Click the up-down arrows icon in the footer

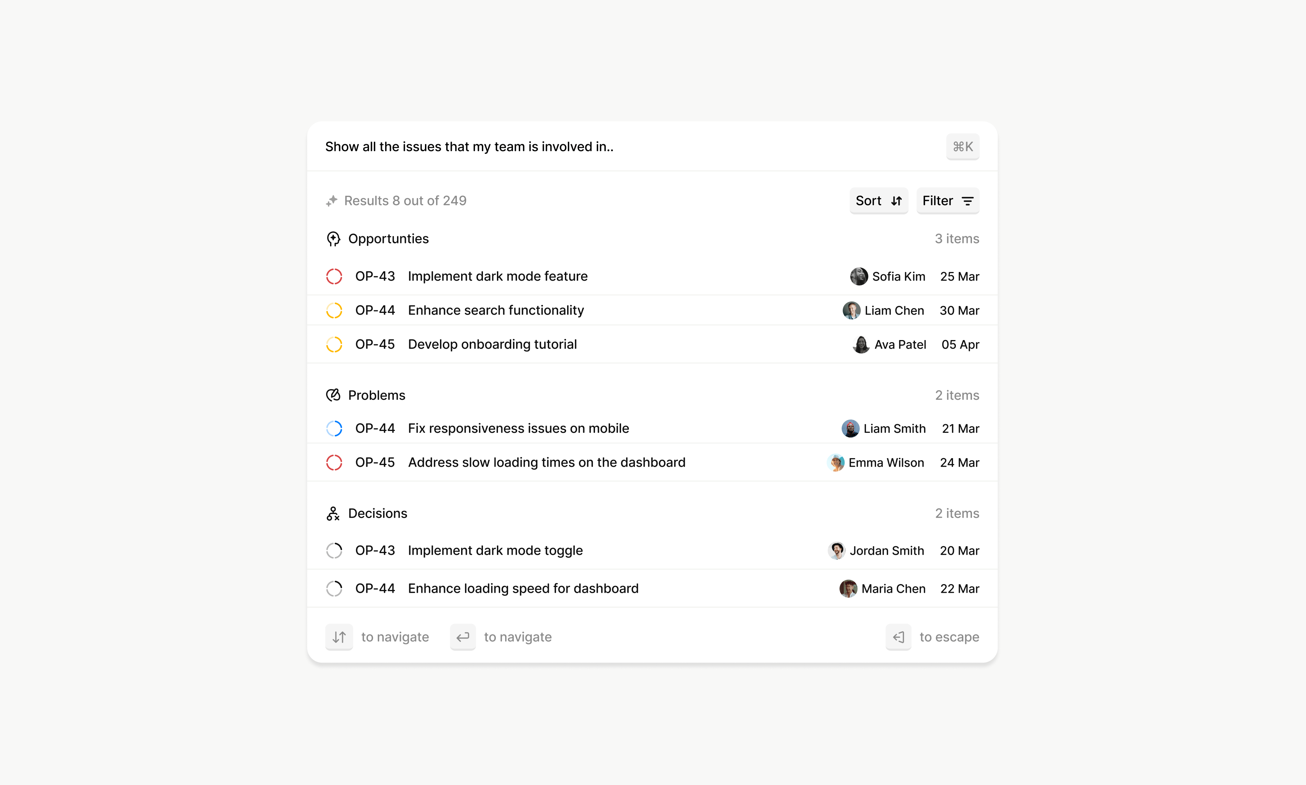(x=339, y=637)
